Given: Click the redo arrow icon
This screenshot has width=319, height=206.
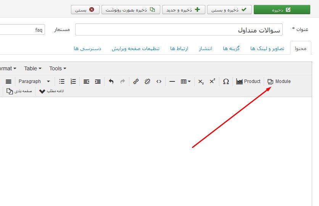Looking at the screenshot, I should [122, 81].
